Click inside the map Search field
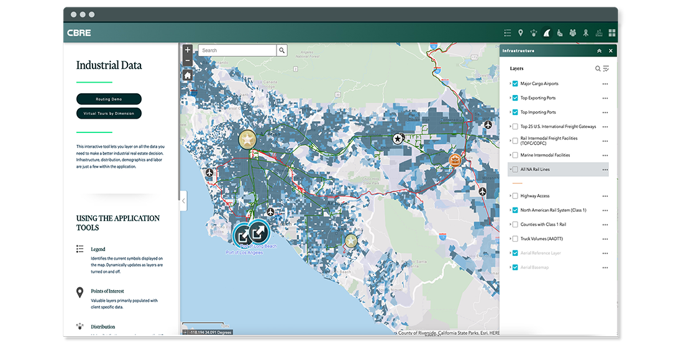 coord(237,50)
